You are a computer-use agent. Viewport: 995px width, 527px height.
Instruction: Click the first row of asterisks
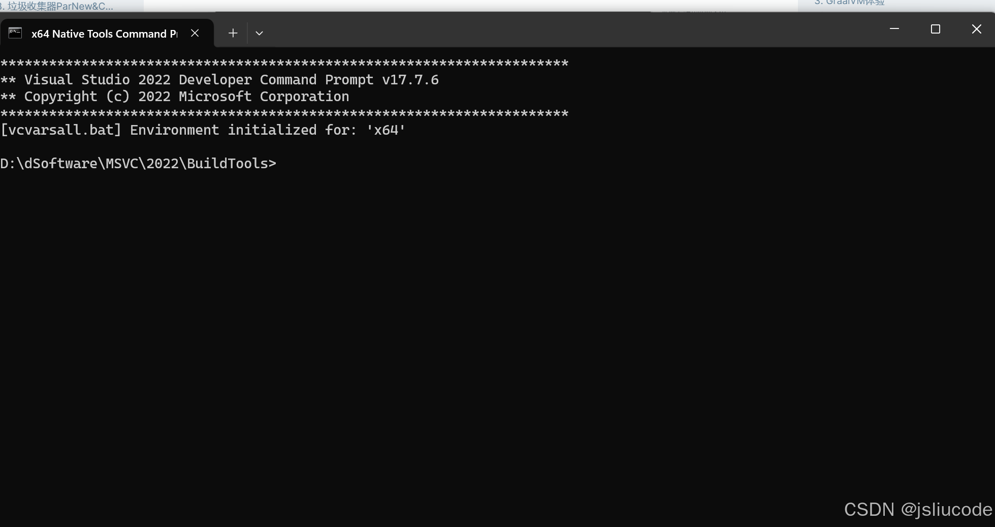pyautogui.click(x=284, y=64)
